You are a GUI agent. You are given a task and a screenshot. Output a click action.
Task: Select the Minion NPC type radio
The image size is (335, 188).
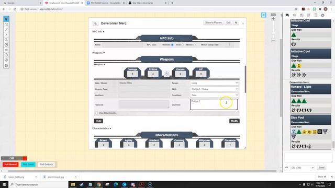coord(194,45)
